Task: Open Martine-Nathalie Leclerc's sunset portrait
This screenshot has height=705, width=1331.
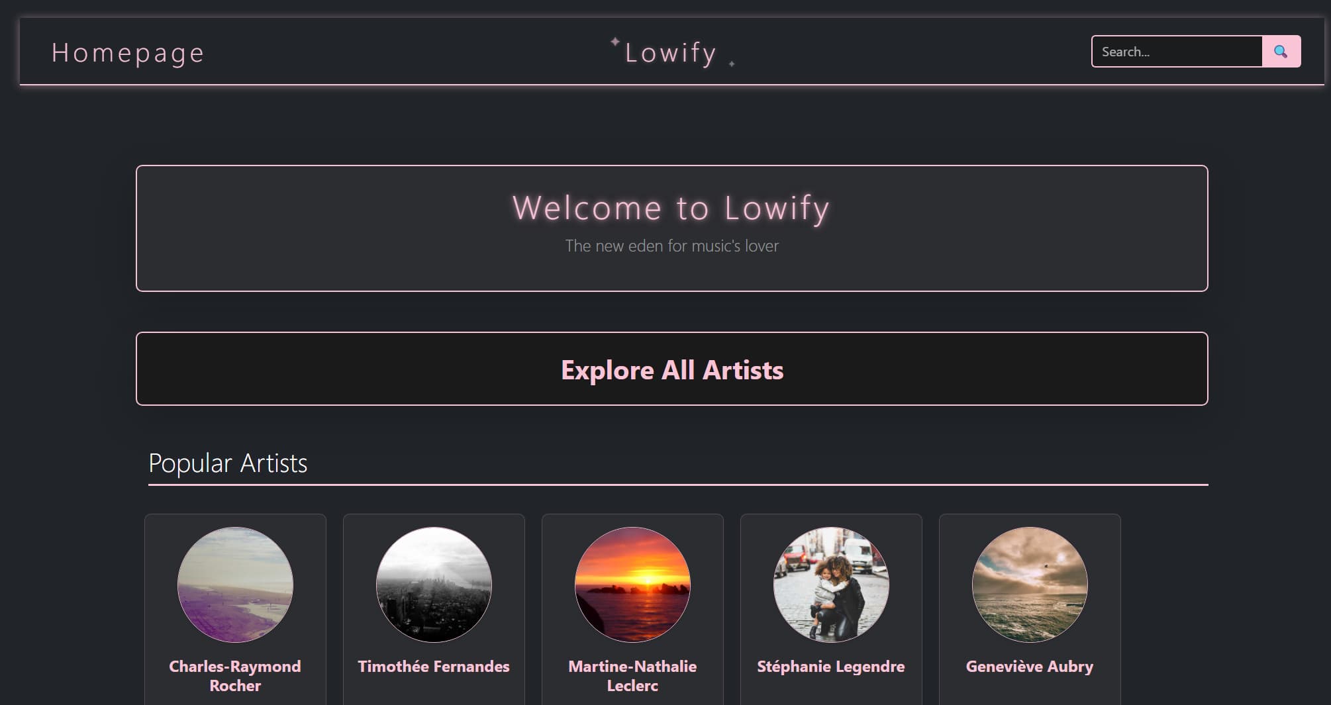Action: coord(633,585)
